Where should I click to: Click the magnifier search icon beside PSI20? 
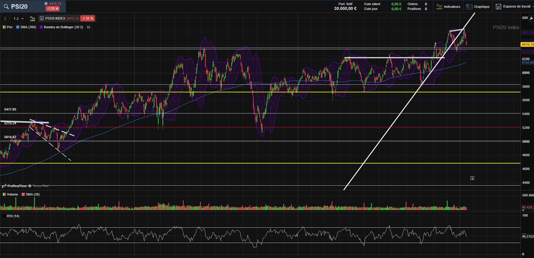pos(6,7)
